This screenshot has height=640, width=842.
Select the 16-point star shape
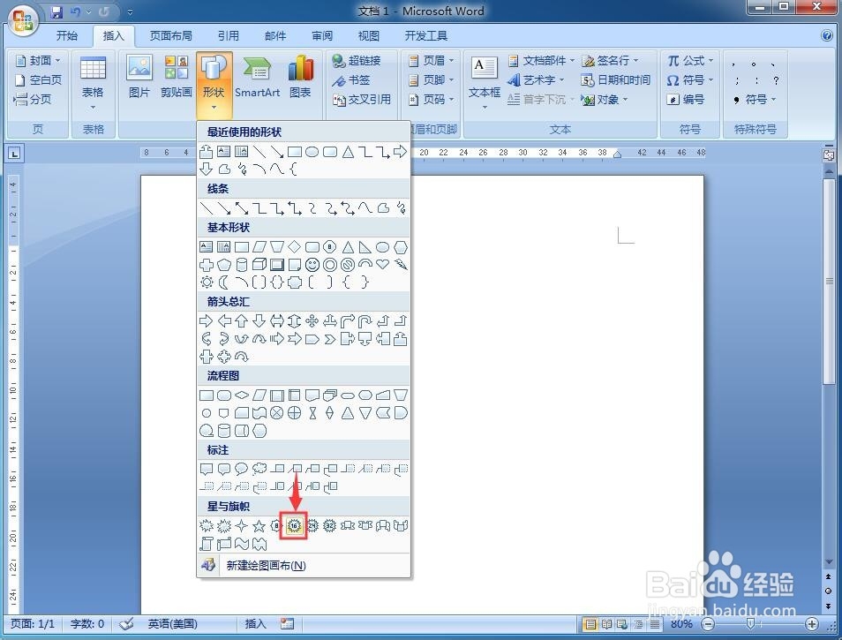point(295,525)
